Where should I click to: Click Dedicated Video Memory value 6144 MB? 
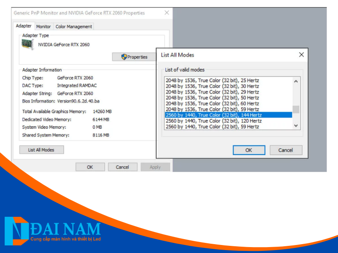(x=101, y=119)
